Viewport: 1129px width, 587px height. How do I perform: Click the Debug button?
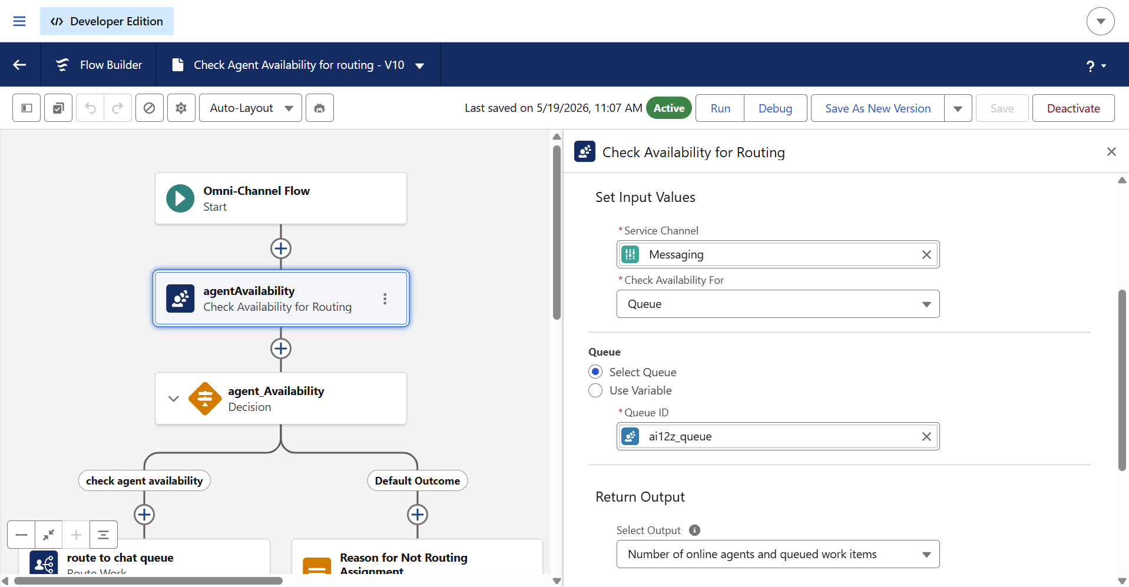(775, 108)
